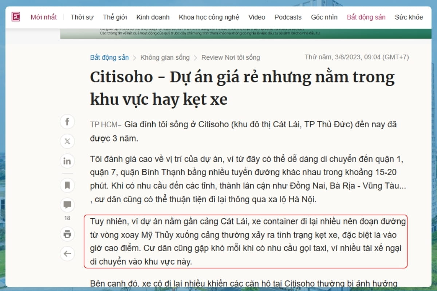Image resolution: width=437 pixels, height=291 pixels.
Task: Select Thời sự in the navigation bar
Action: pos(82,17)
